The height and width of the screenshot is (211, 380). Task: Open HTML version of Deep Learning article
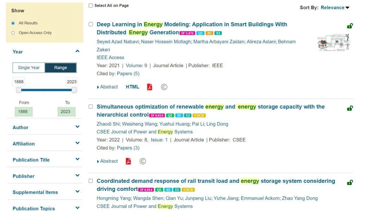[x=132, y=87]
